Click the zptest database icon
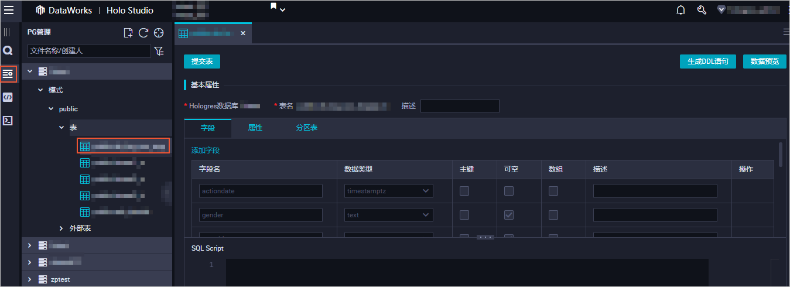Viewport: 790px width, 287px height. click(43, 279)
